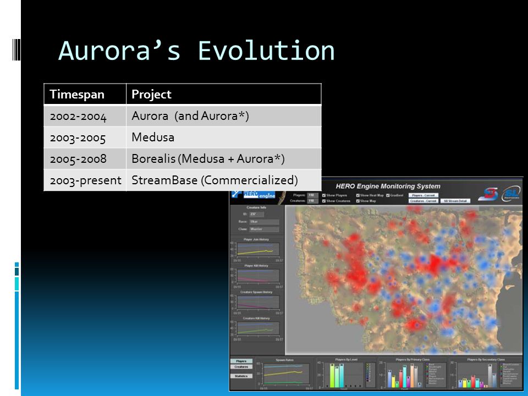Image resolution: width=528 pixels, height=396 pixels.
Task: Toggle the Show Map checkbox
Action: [358, 201]
